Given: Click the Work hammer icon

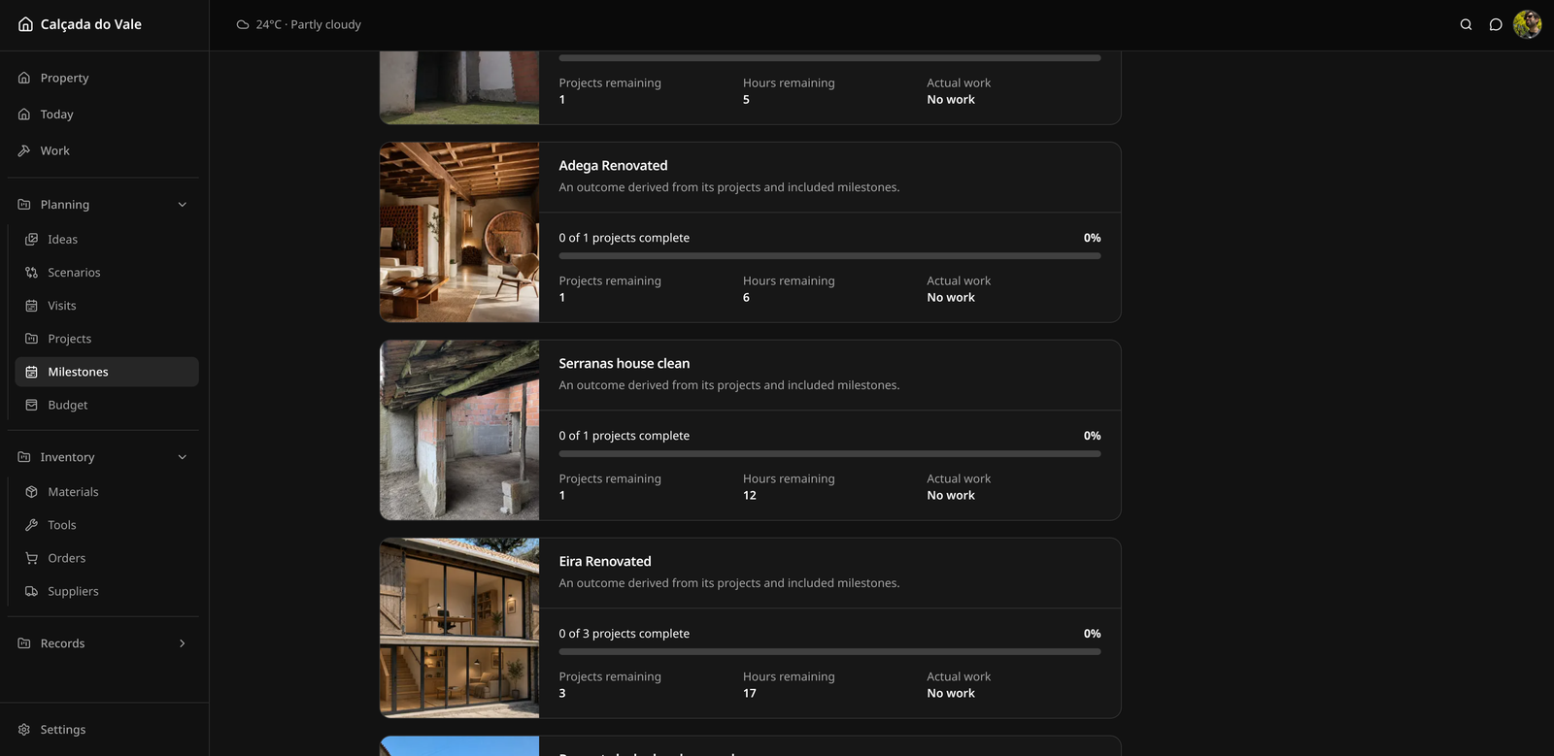Looking at the screenshot, I should click(24, 150).
